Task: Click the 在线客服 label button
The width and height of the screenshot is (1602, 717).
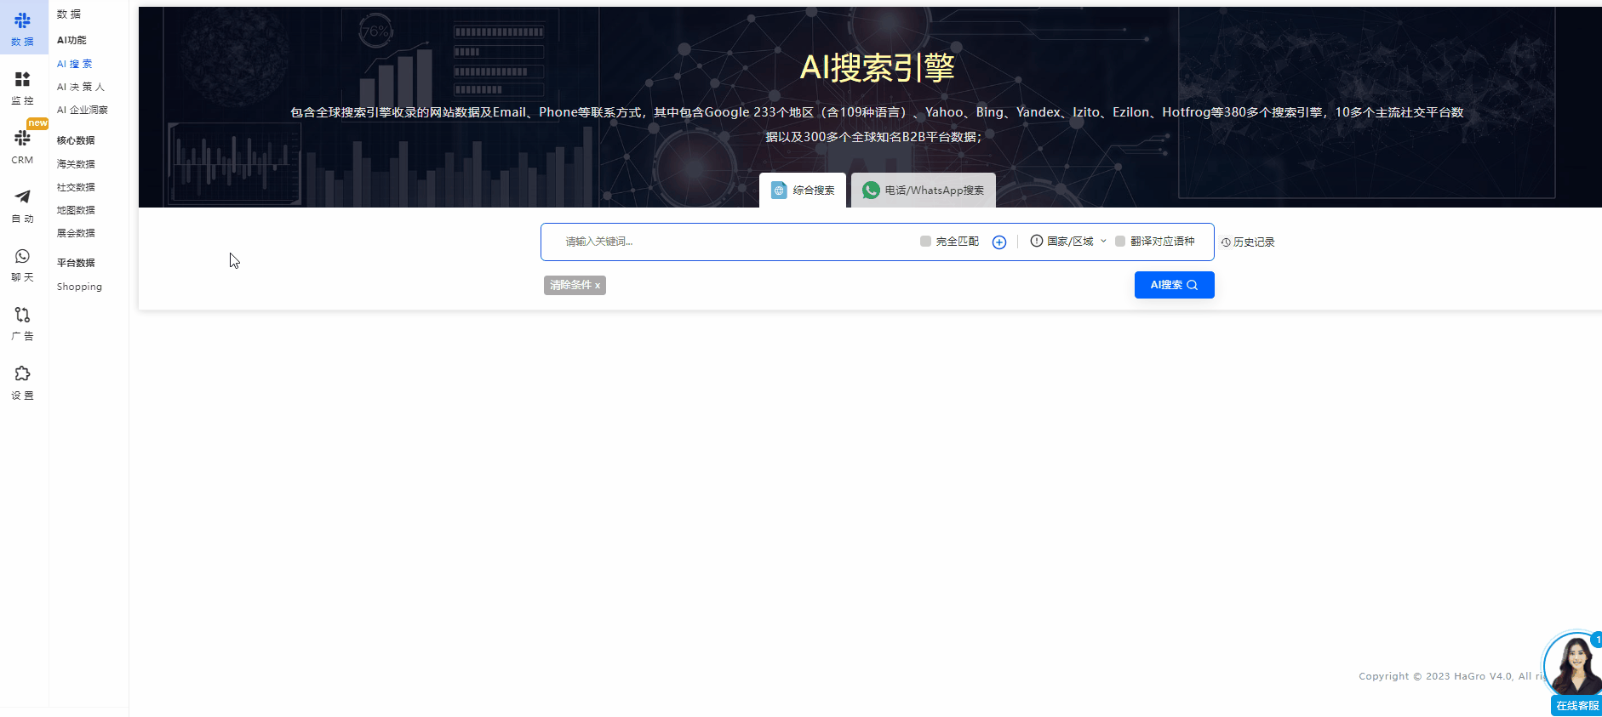Action: (x=1576, y=706)
